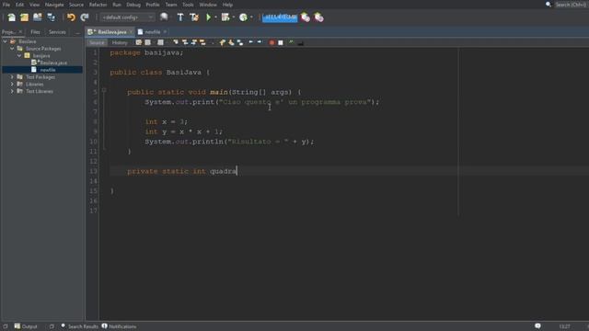This screenshot has width=589, height=331.
Task: Click the first editor icon after History
Action: (139, 42)
